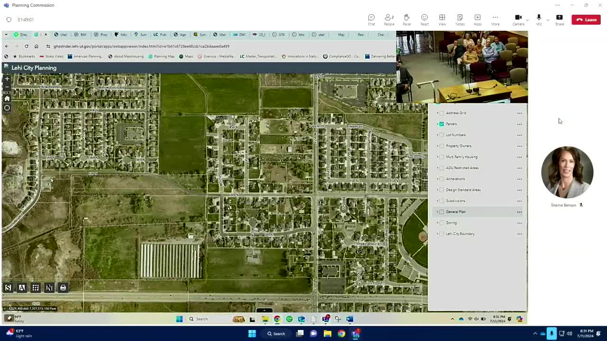Show the People list
The width and height of the screenshot is (607, 341).
(x=389, y=19)
